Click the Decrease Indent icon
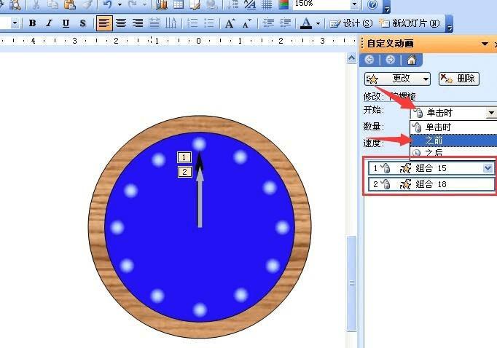This screenshot has width=497, height=348. pos(268,23)
